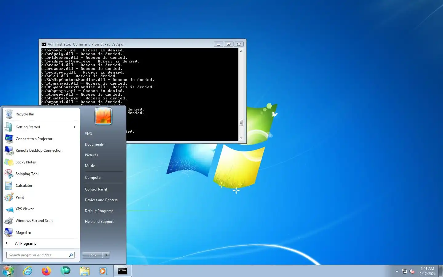Launch Firefox from the taskbar
The width and height of the screenshot is (443, 277).
[x=46, y=271]
